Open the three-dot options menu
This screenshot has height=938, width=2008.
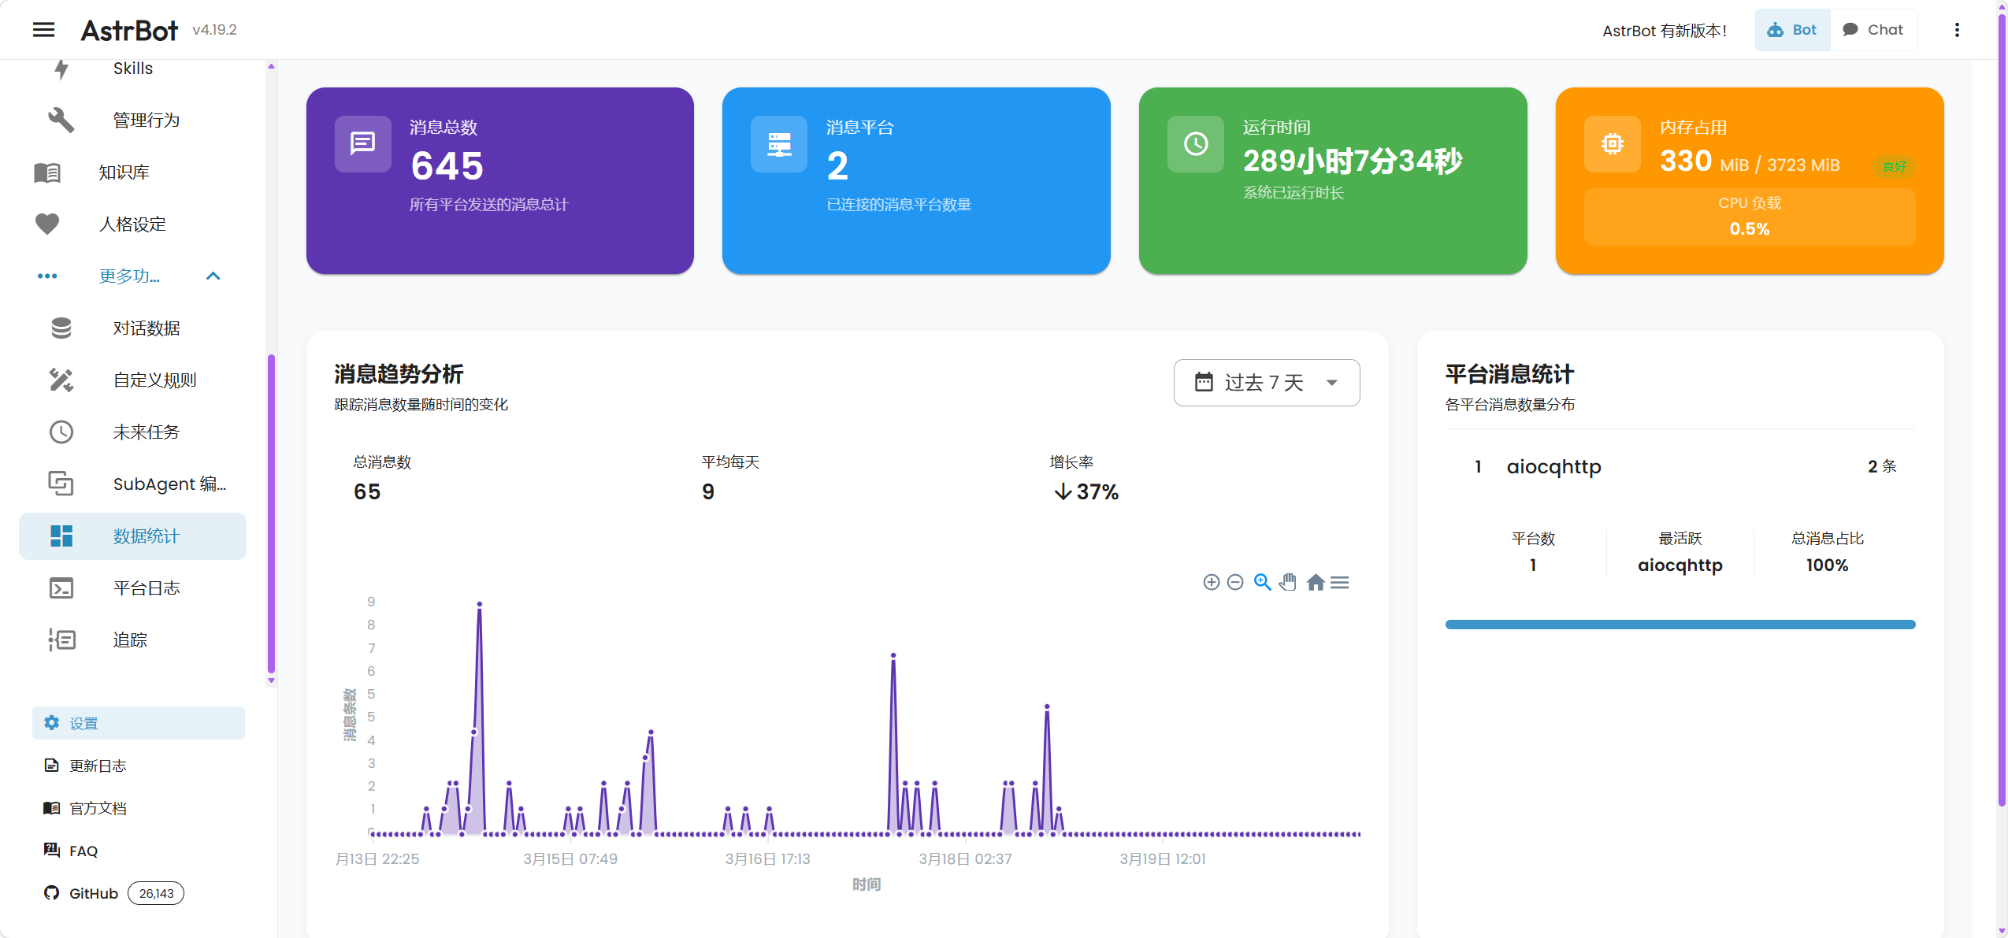pos(1957,30)
